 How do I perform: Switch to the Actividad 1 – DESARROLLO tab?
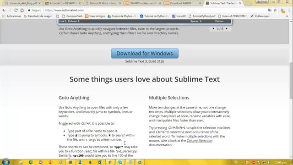pos(63,3)
